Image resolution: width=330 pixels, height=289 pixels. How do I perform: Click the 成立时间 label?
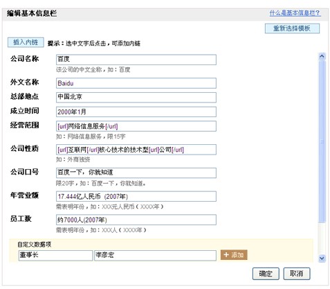point(24,111)
